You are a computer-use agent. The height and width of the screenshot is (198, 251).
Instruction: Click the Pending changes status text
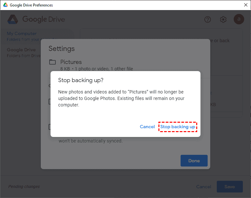pyautogui.click(x=24, y=187)
